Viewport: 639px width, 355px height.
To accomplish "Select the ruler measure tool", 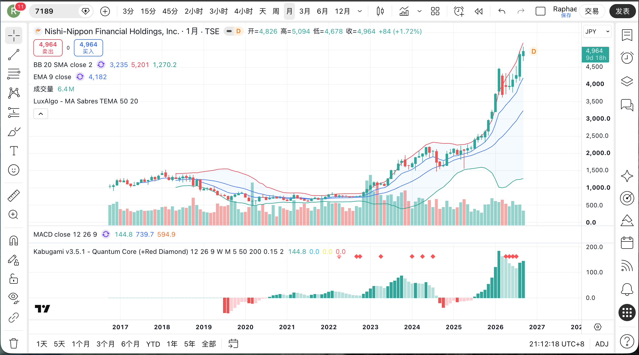I will [x=14, y=195].
